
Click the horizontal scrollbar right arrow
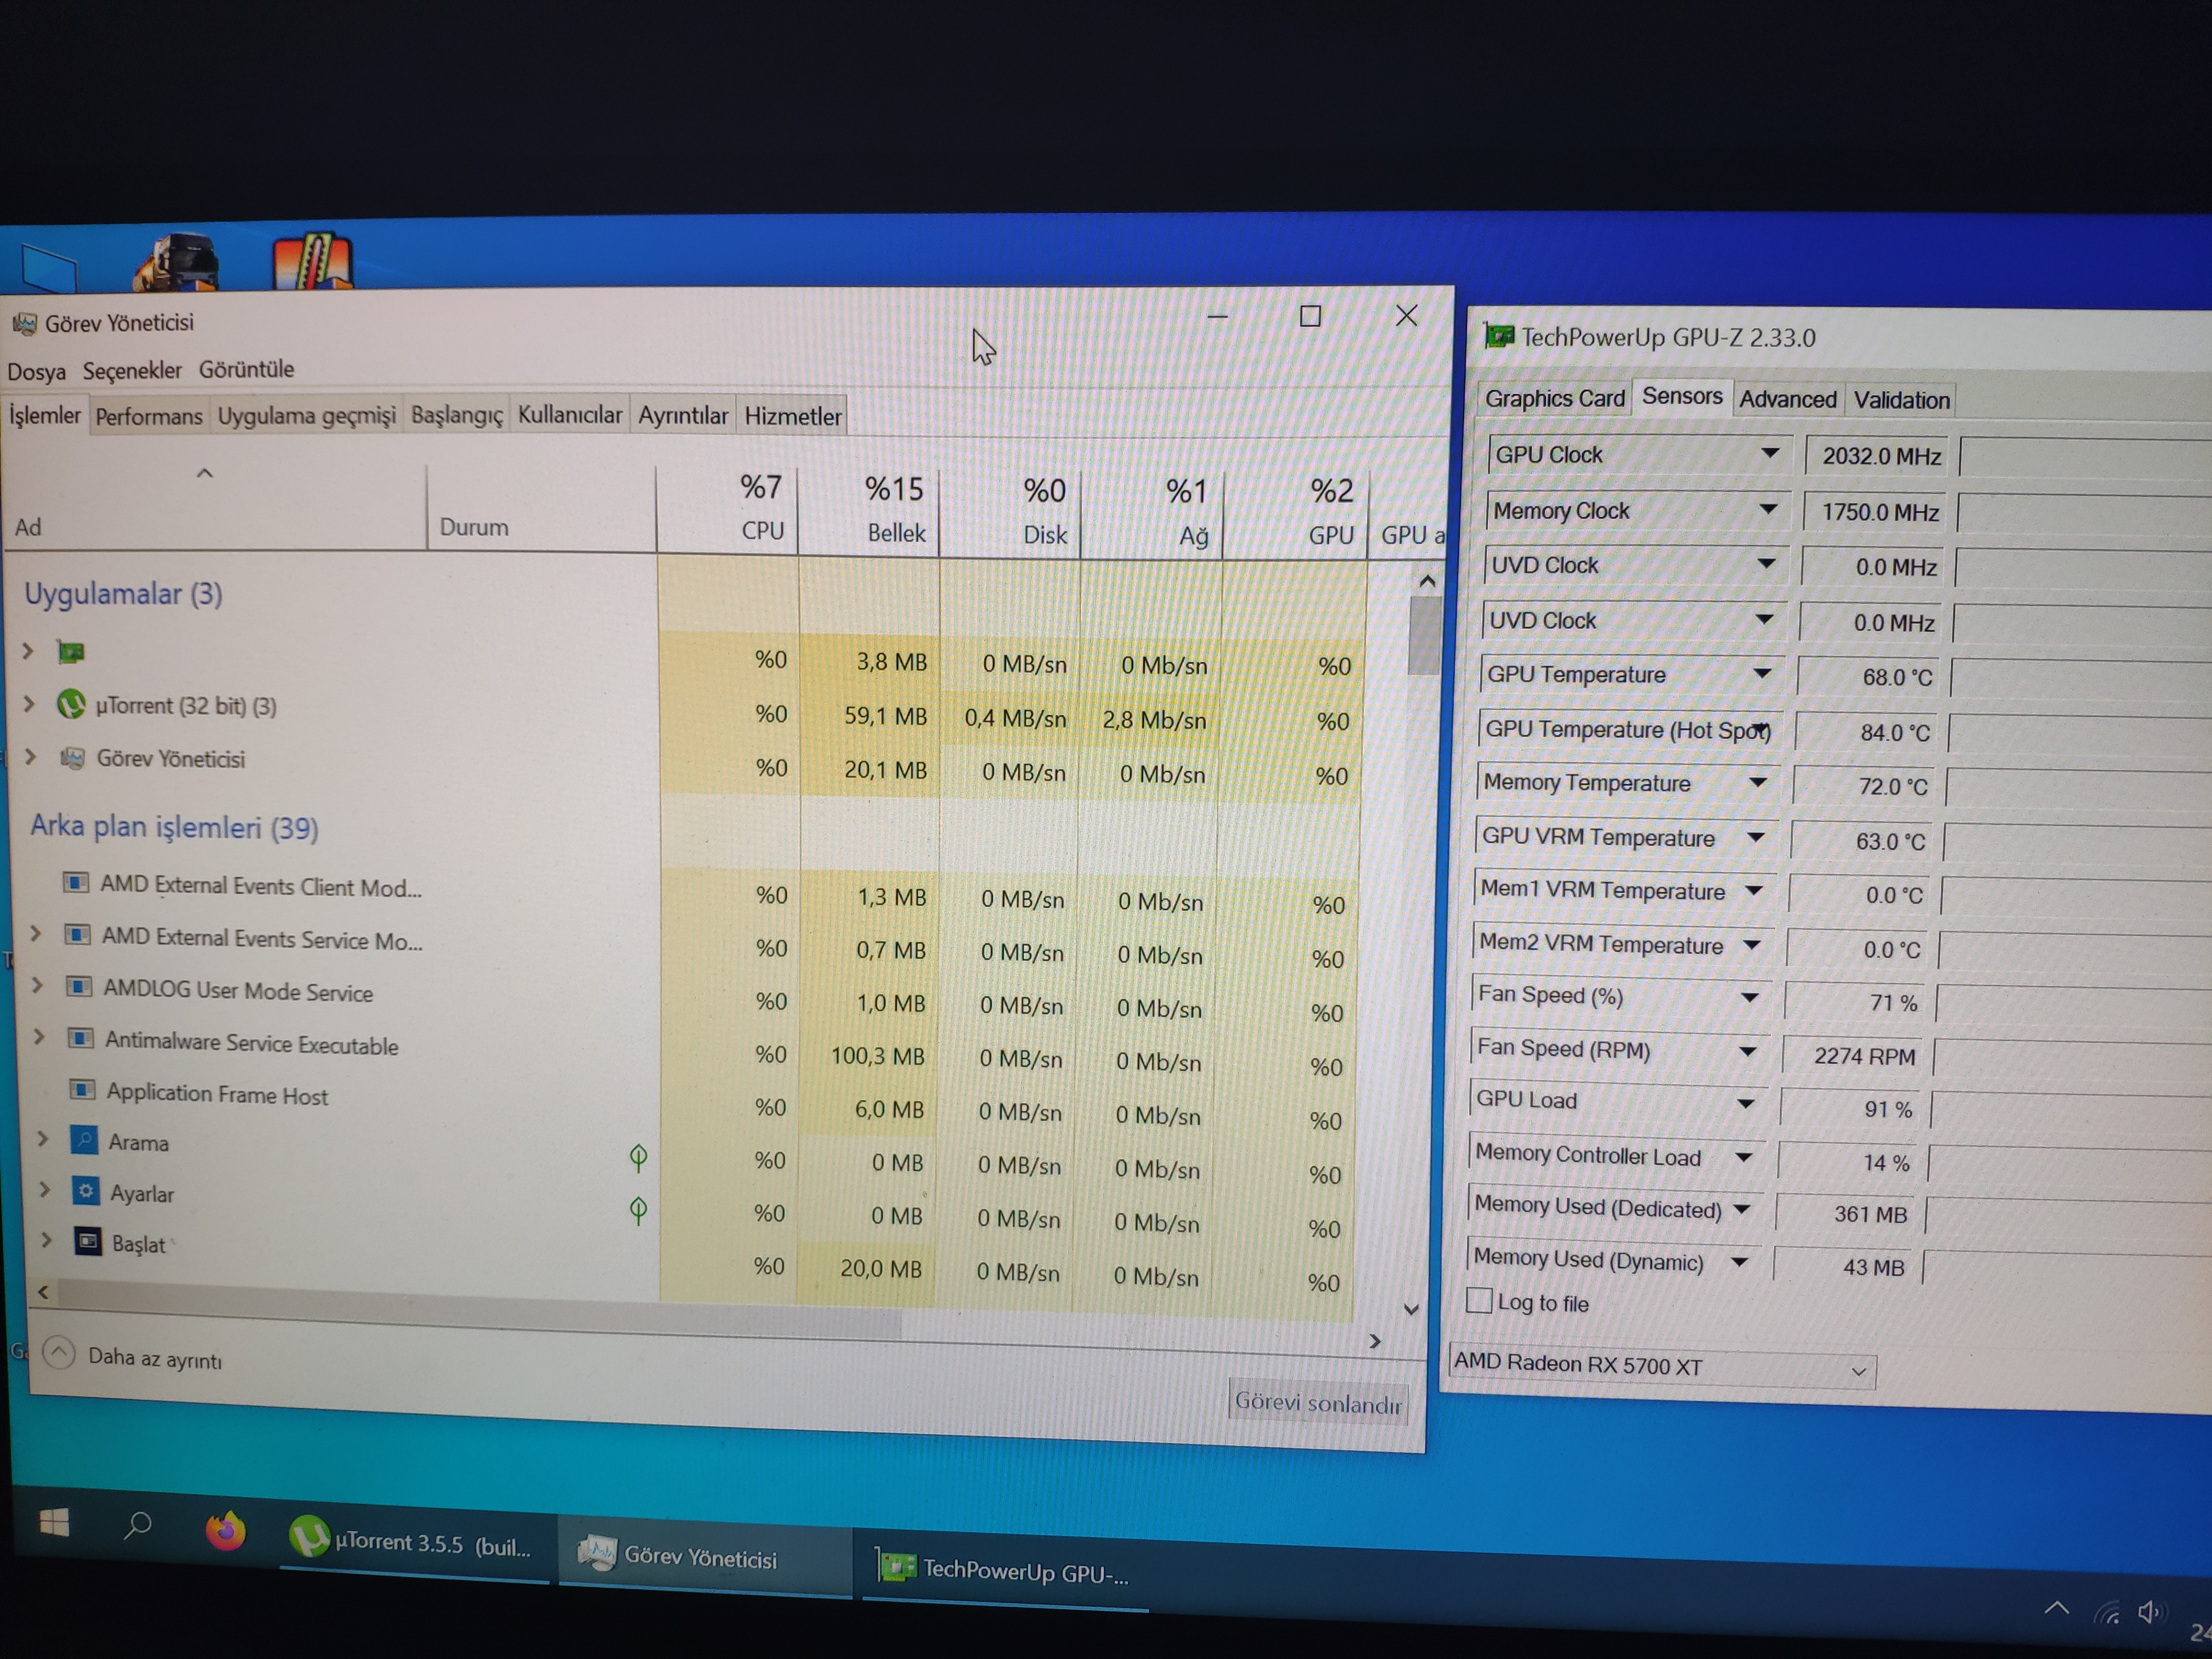point(1375,1341)
